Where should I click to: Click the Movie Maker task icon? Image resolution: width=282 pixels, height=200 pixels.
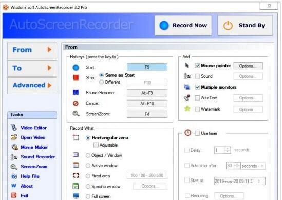[14, 147]
